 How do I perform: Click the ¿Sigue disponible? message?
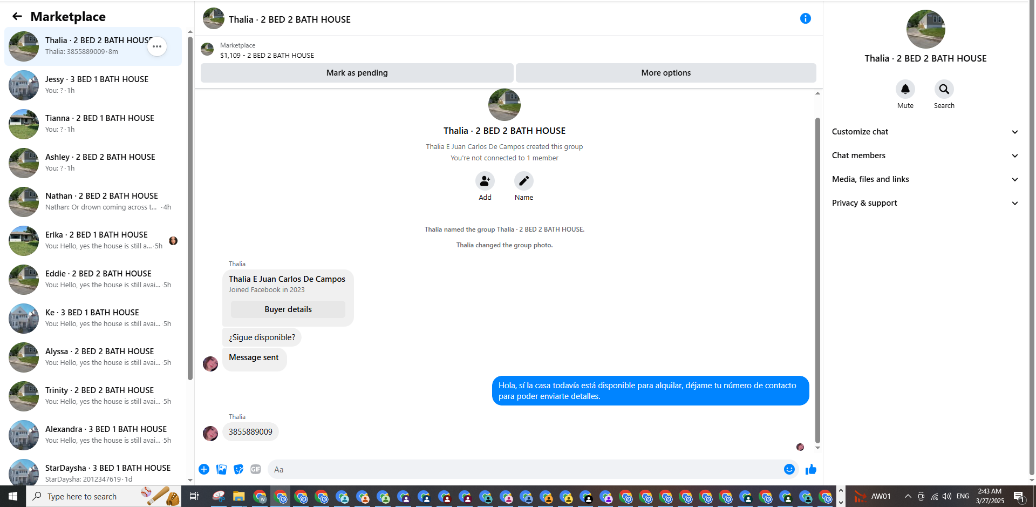point(262,337)
